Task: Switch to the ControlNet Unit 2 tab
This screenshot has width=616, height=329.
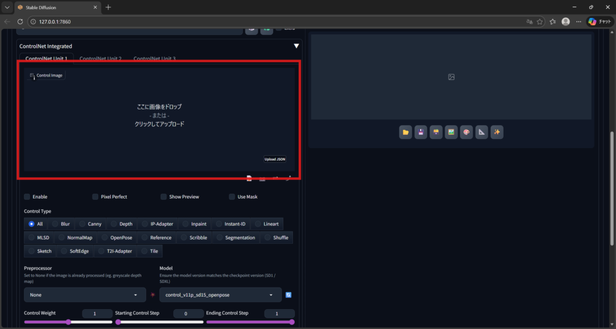Action: coord(100,59)
